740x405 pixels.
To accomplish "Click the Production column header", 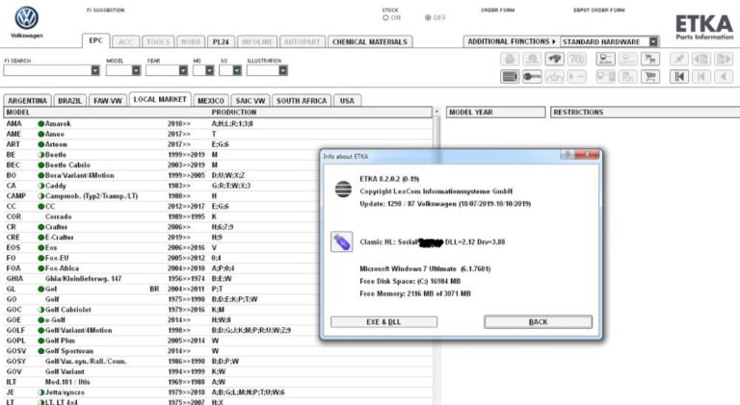I will pyautogui.click(x=234, y=113).
